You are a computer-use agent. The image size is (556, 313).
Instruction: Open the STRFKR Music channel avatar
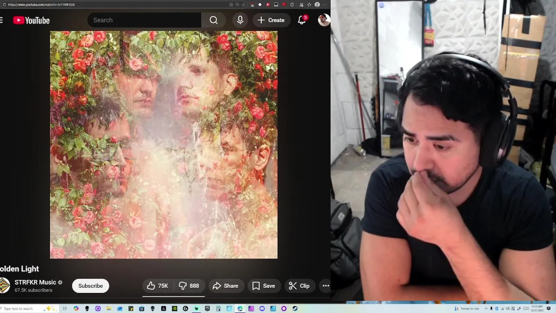pyautogui.click(x=4, y=286)
